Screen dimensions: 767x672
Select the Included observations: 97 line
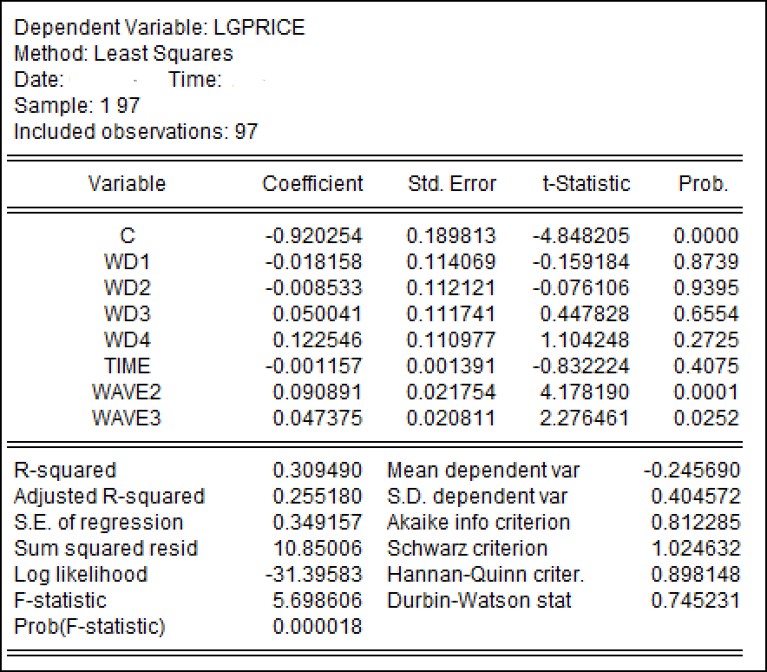(x=136, y=132)
